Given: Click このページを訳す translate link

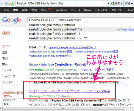Looking at the screenshot, I should [x=104, y=70].
